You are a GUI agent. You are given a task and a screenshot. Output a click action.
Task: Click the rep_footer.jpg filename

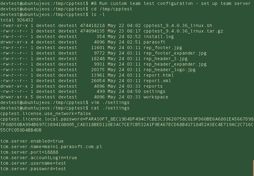(x=163, y=48)
